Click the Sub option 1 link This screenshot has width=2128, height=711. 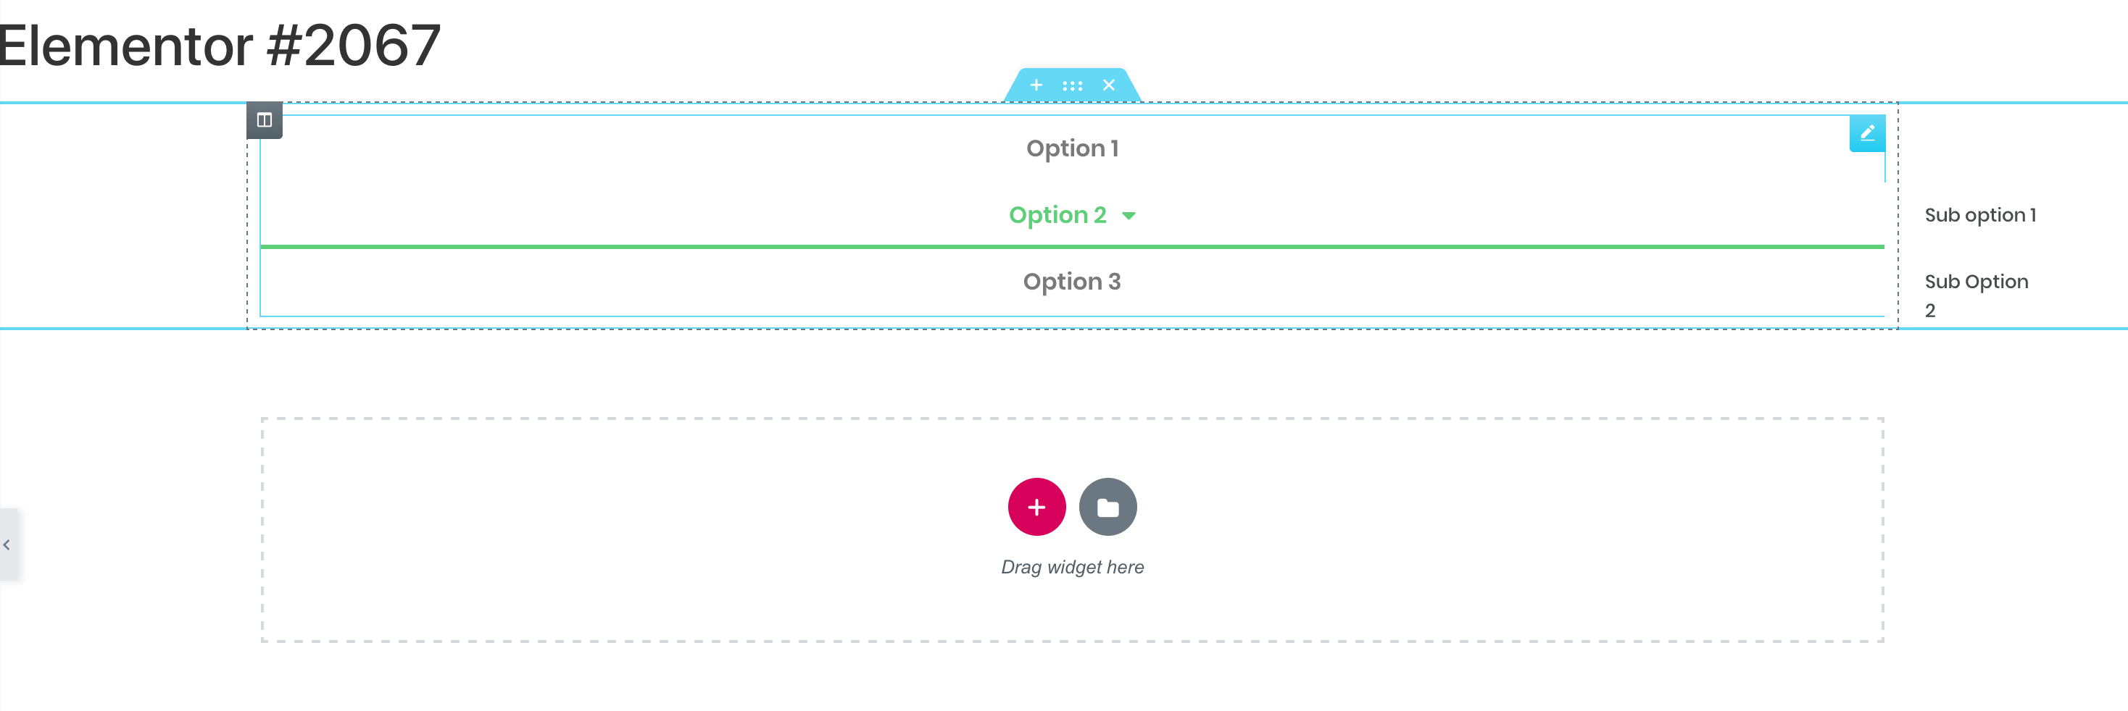[x=1981, y=214]
